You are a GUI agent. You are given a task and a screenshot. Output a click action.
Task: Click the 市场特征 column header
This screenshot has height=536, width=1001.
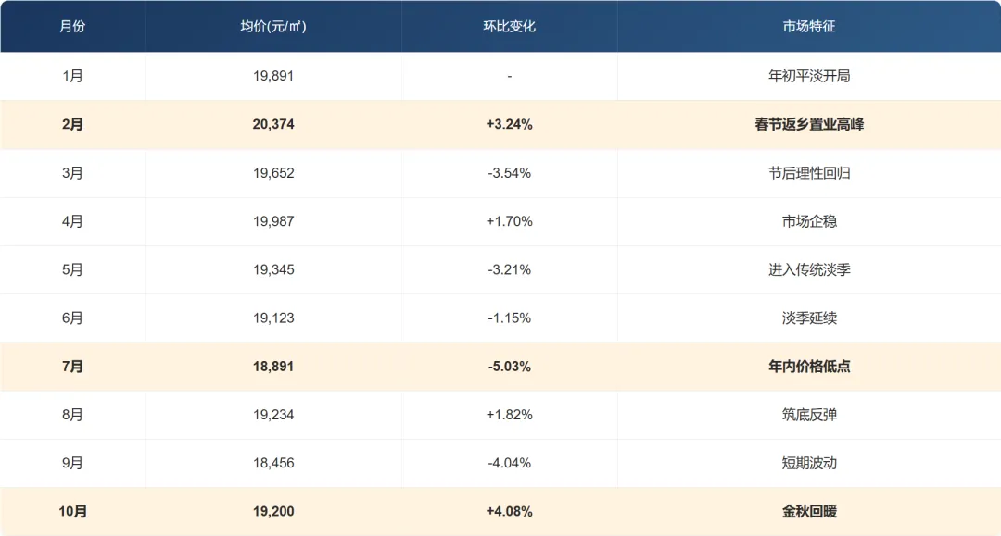click(x=808, y=27)
